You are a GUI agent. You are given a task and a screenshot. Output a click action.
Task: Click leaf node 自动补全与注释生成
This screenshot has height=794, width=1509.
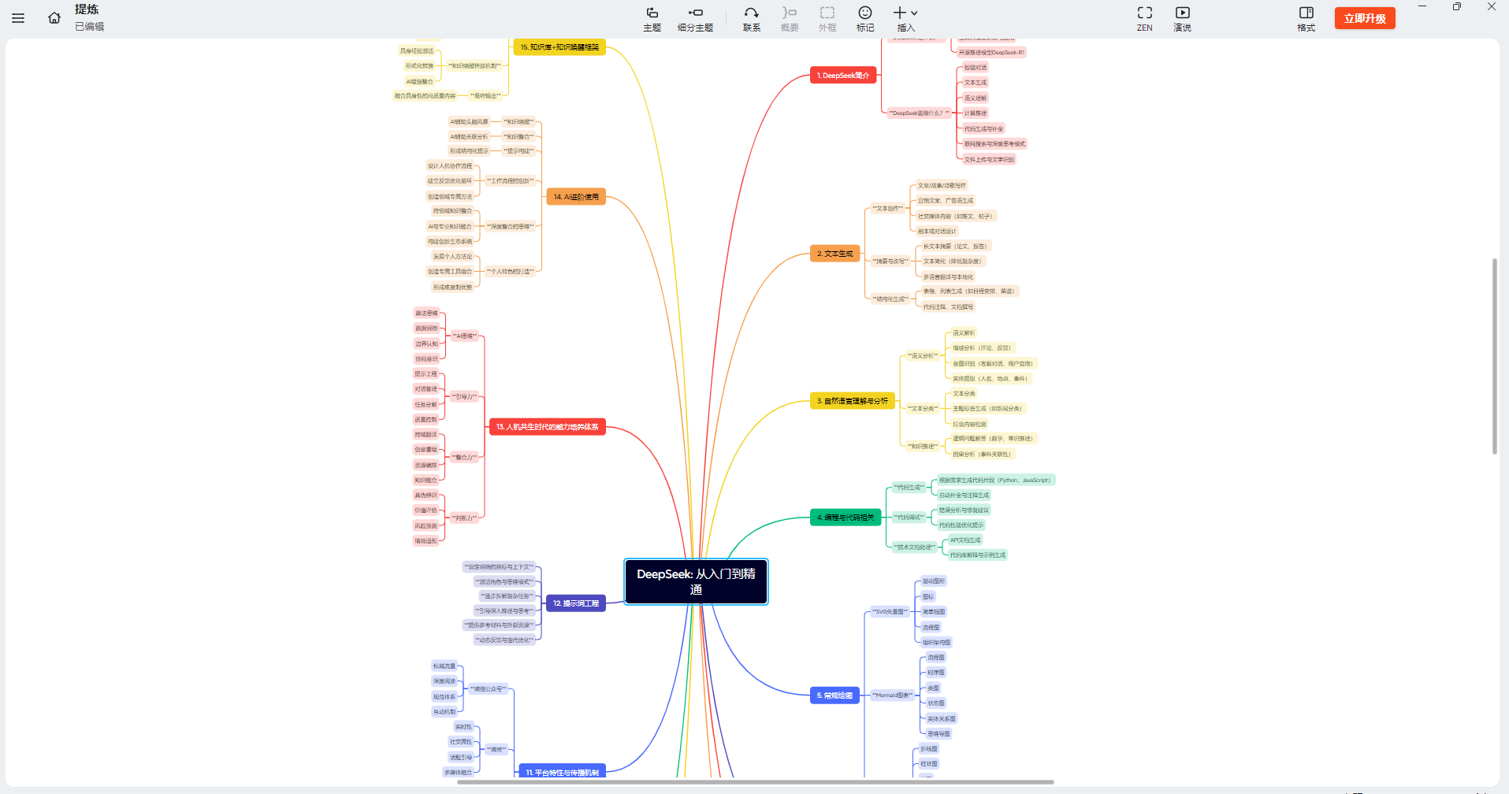(964, 495)
